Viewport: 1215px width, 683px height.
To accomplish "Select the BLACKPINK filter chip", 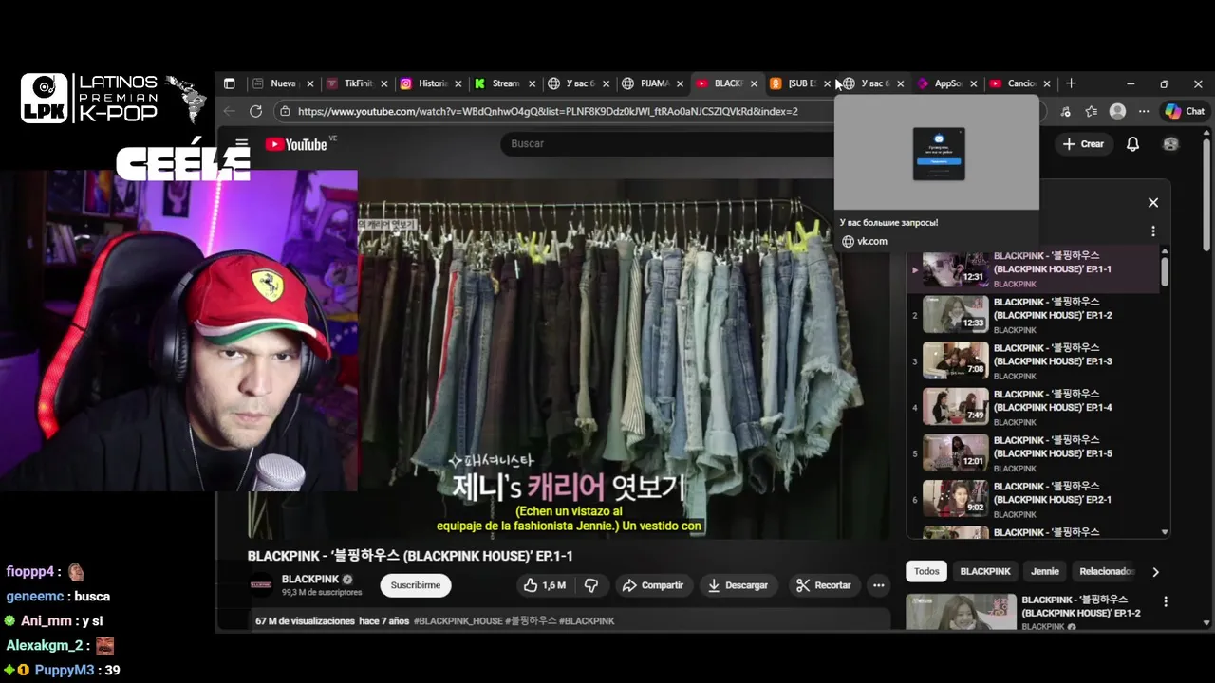I will 985,571.
